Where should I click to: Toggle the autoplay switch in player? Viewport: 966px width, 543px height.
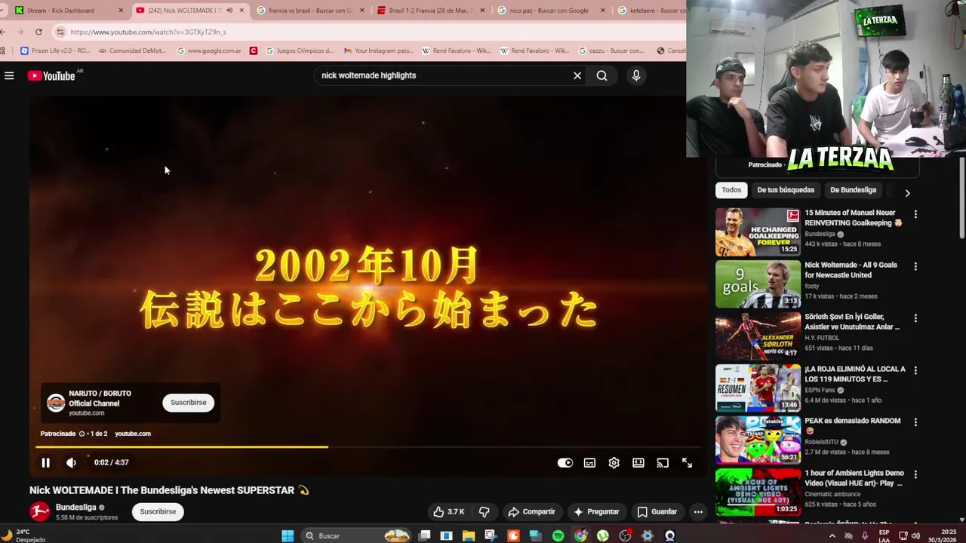[x=565, y=463]
